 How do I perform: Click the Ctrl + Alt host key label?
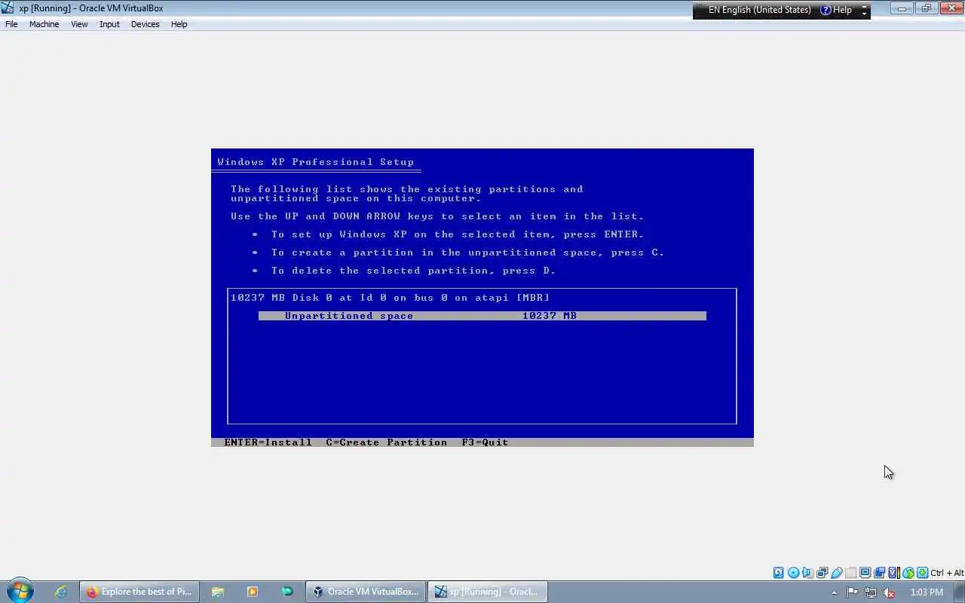coord(947,573)
